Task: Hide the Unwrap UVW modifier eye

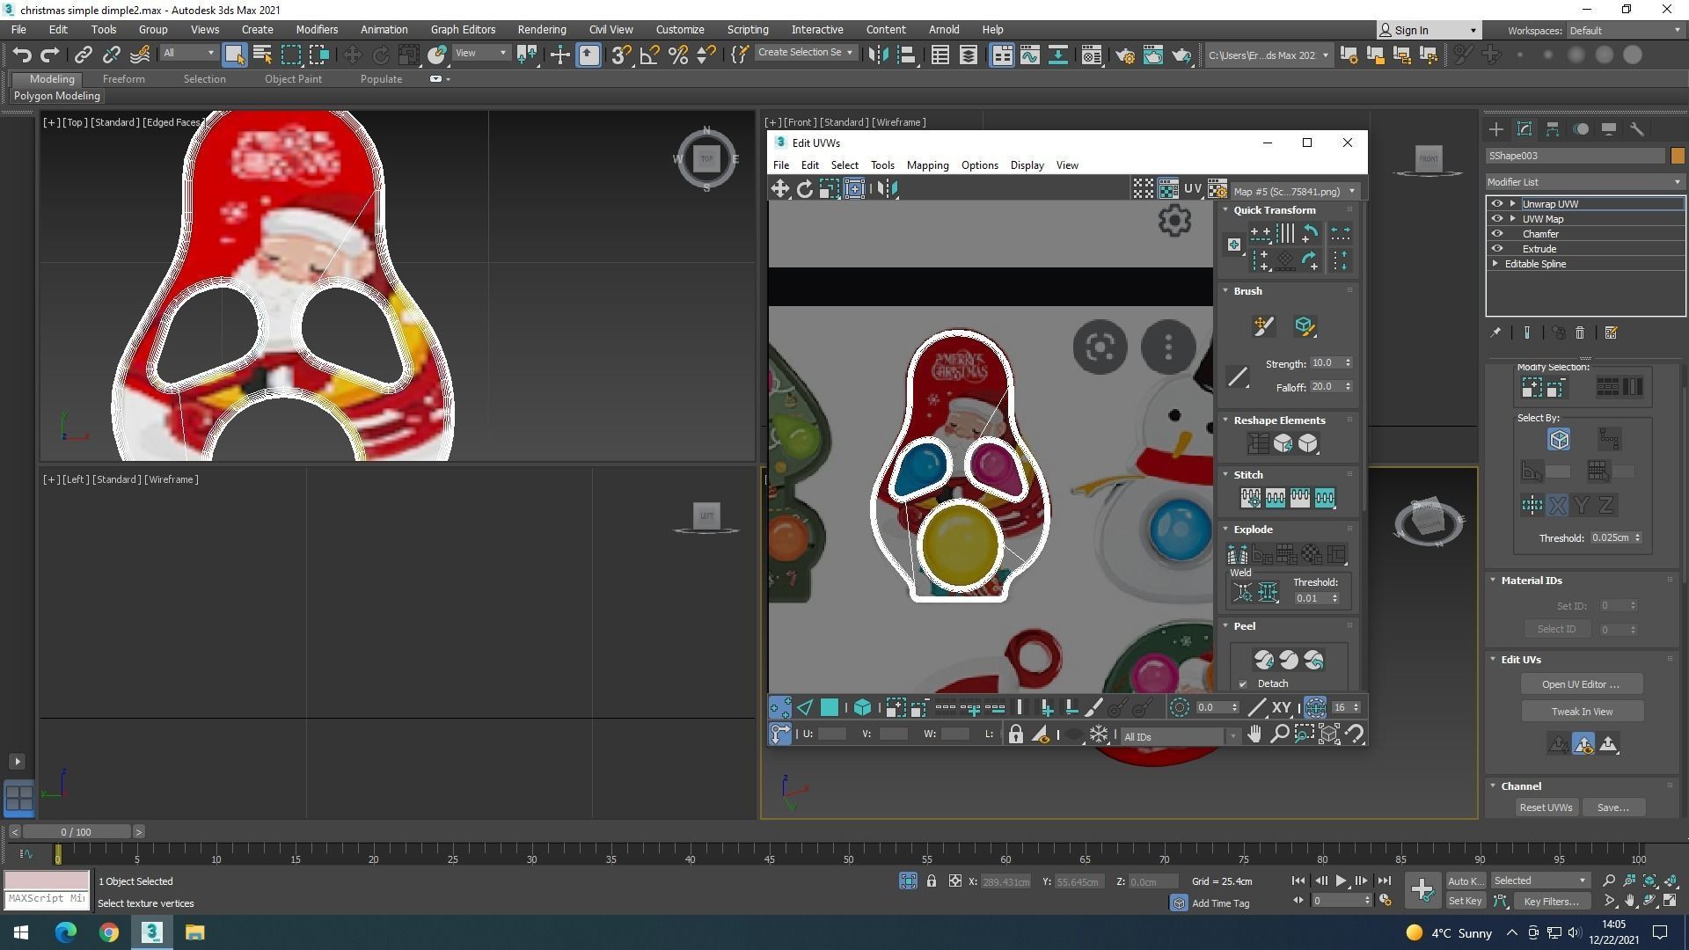Action: [x=1496, y=203]
